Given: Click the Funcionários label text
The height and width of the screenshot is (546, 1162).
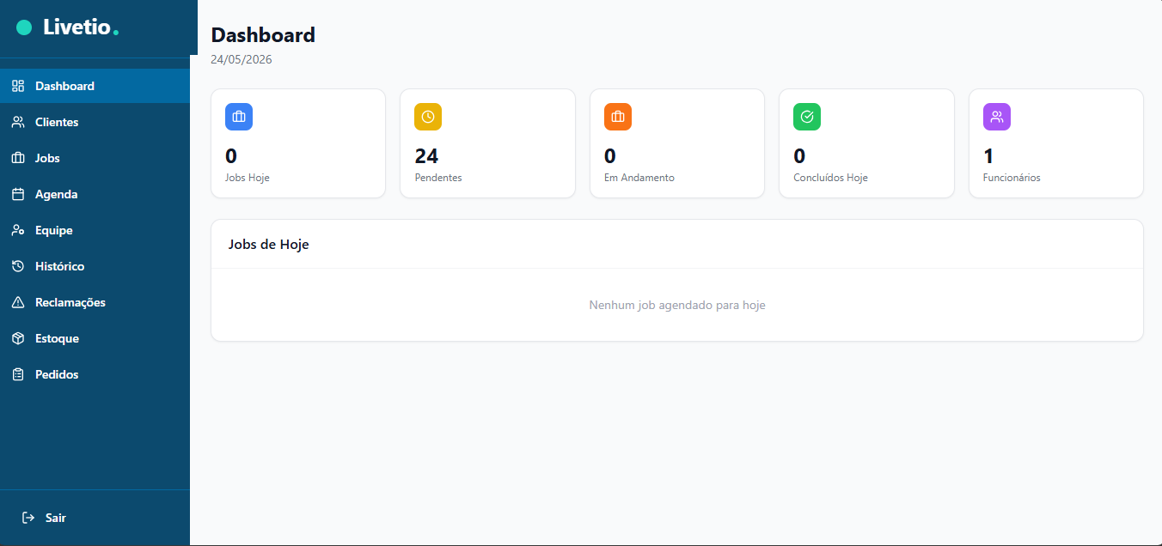Looking at the screenshot, I should (1012, 178).
